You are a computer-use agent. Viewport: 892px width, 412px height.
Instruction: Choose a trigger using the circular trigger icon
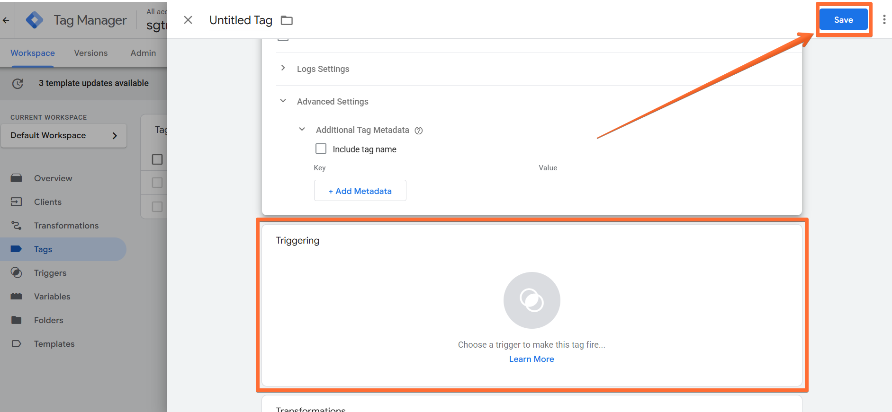pyautogui.click(x=532, y=300)
